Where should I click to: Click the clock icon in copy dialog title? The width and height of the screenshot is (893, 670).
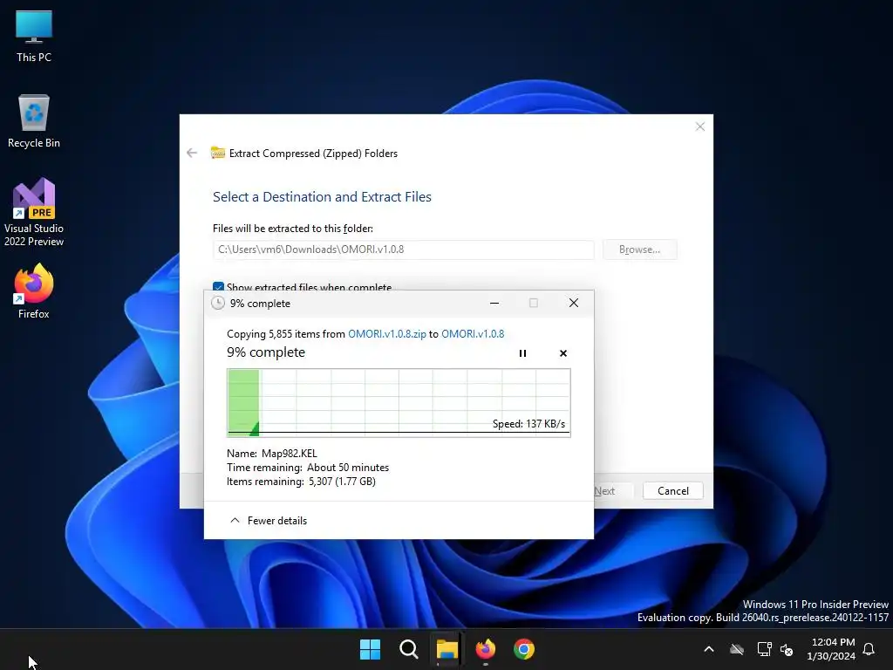217,303
